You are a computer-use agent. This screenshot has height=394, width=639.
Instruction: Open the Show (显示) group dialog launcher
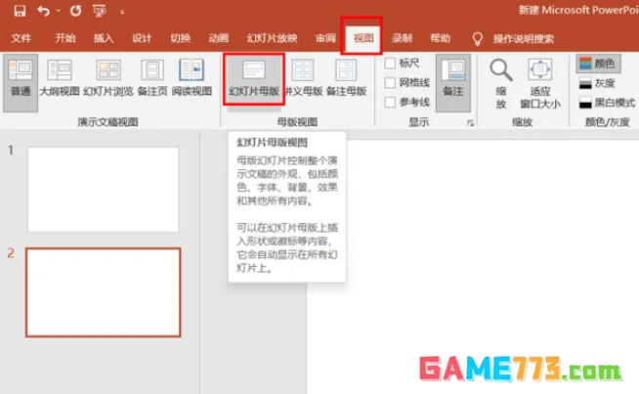click(470, 123)
